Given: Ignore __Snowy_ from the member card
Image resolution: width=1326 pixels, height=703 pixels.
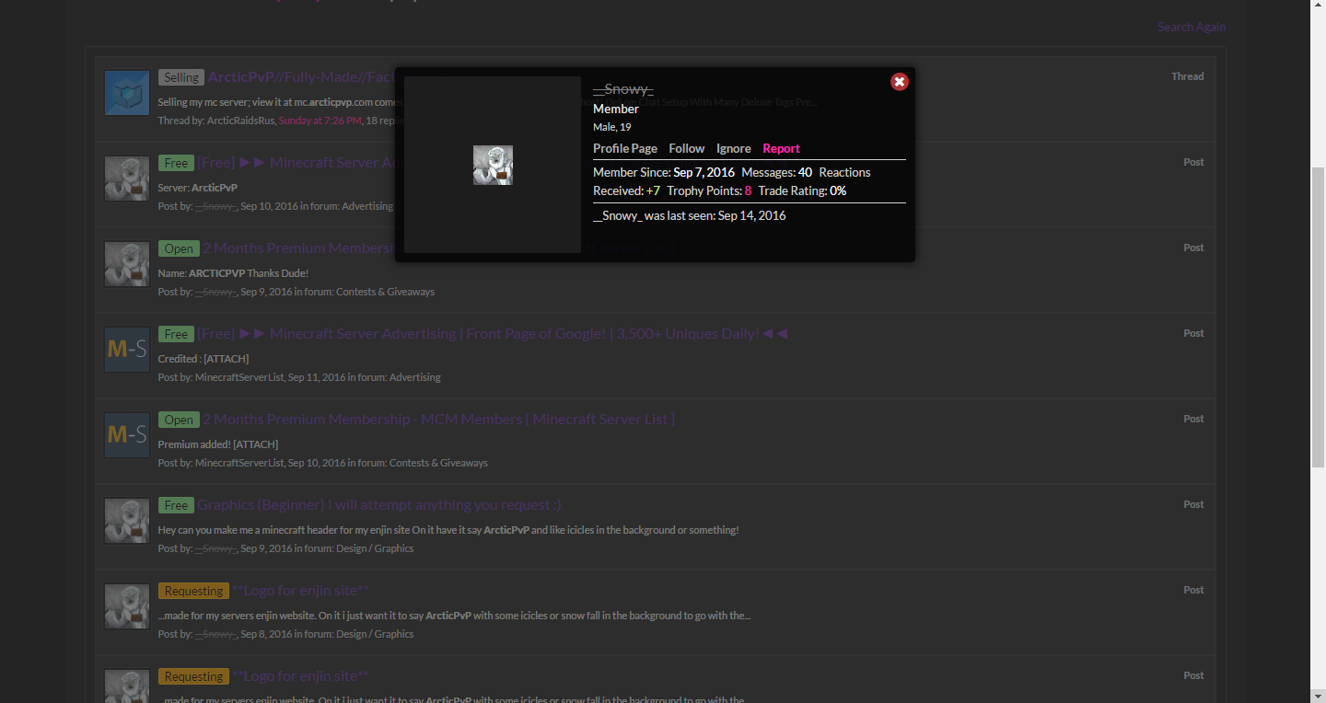Looking at the screenshot, I should [x=734, y=148].
